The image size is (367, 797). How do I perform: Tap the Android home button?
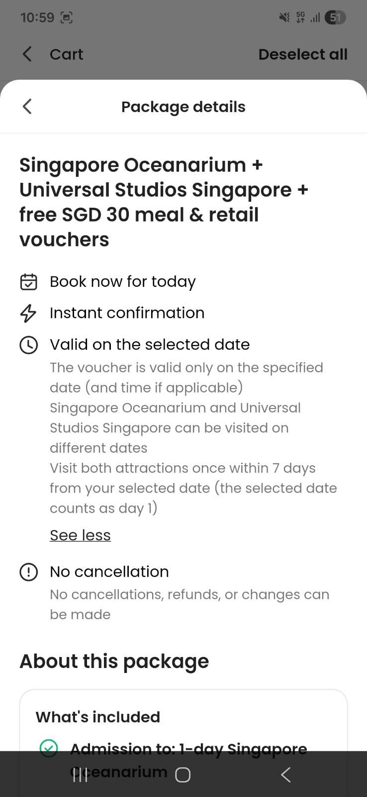(x=183, y=775)
